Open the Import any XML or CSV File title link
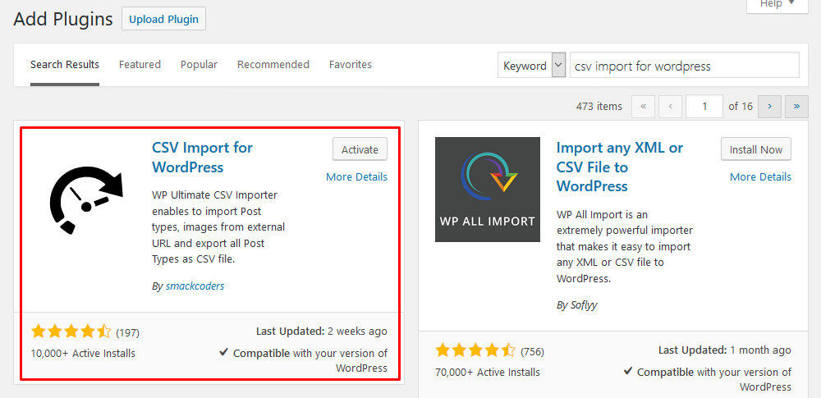This screenshot has width=821, height=398. [x=620, y=167]
